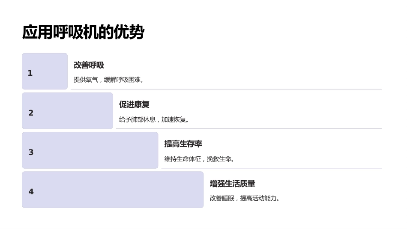Select the heading 促进康复

coord(134,104)
